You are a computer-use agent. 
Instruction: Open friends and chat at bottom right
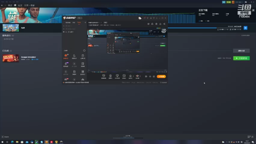coord(251,137)
